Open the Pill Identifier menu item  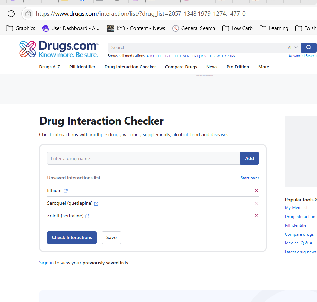pyautogui.click(x=82, y=67)
